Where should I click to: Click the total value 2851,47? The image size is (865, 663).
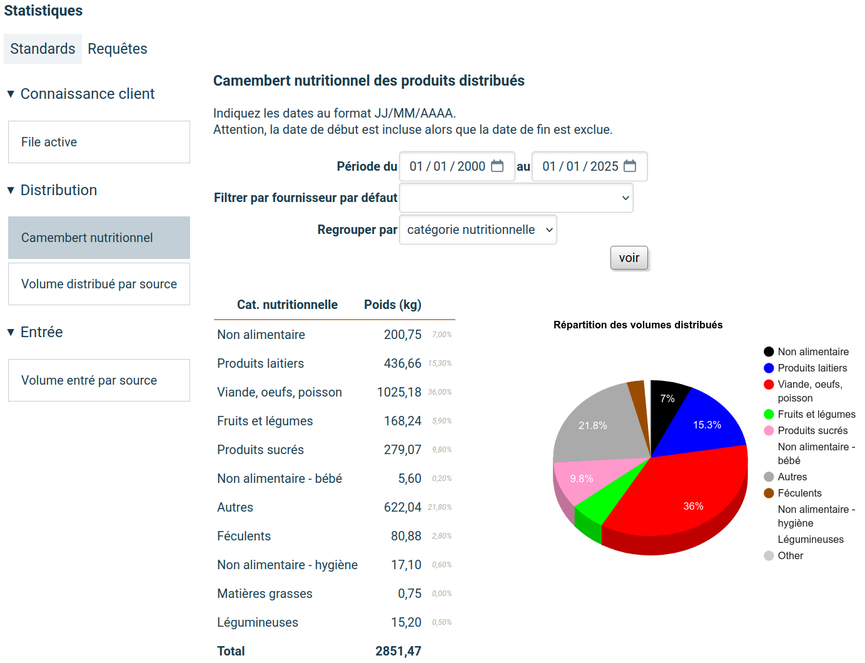pos(398,651)
